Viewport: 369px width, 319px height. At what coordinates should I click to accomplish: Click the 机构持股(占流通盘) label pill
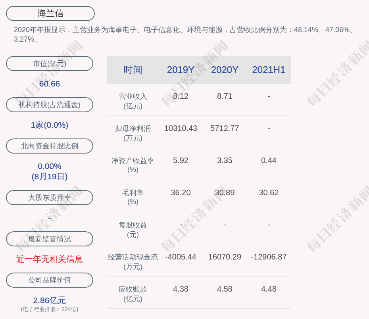tap(50, 105)
